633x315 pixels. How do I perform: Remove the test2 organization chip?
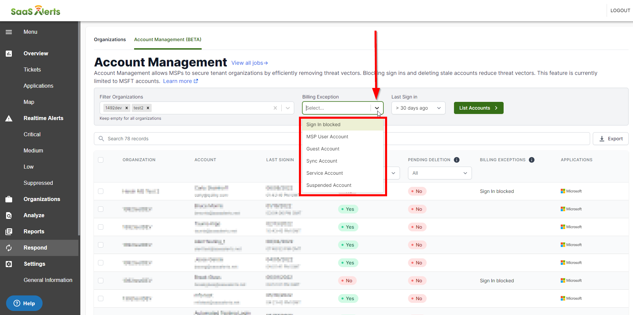click(x=148, y=108)
